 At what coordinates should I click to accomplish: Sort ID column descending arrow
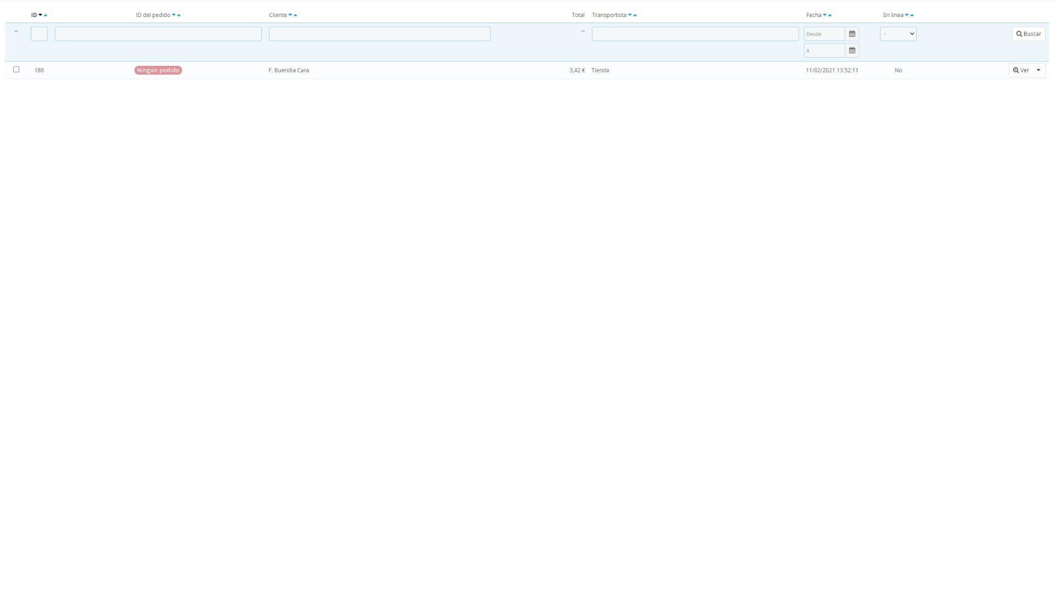pyautogui.click(x=40, y=15)
